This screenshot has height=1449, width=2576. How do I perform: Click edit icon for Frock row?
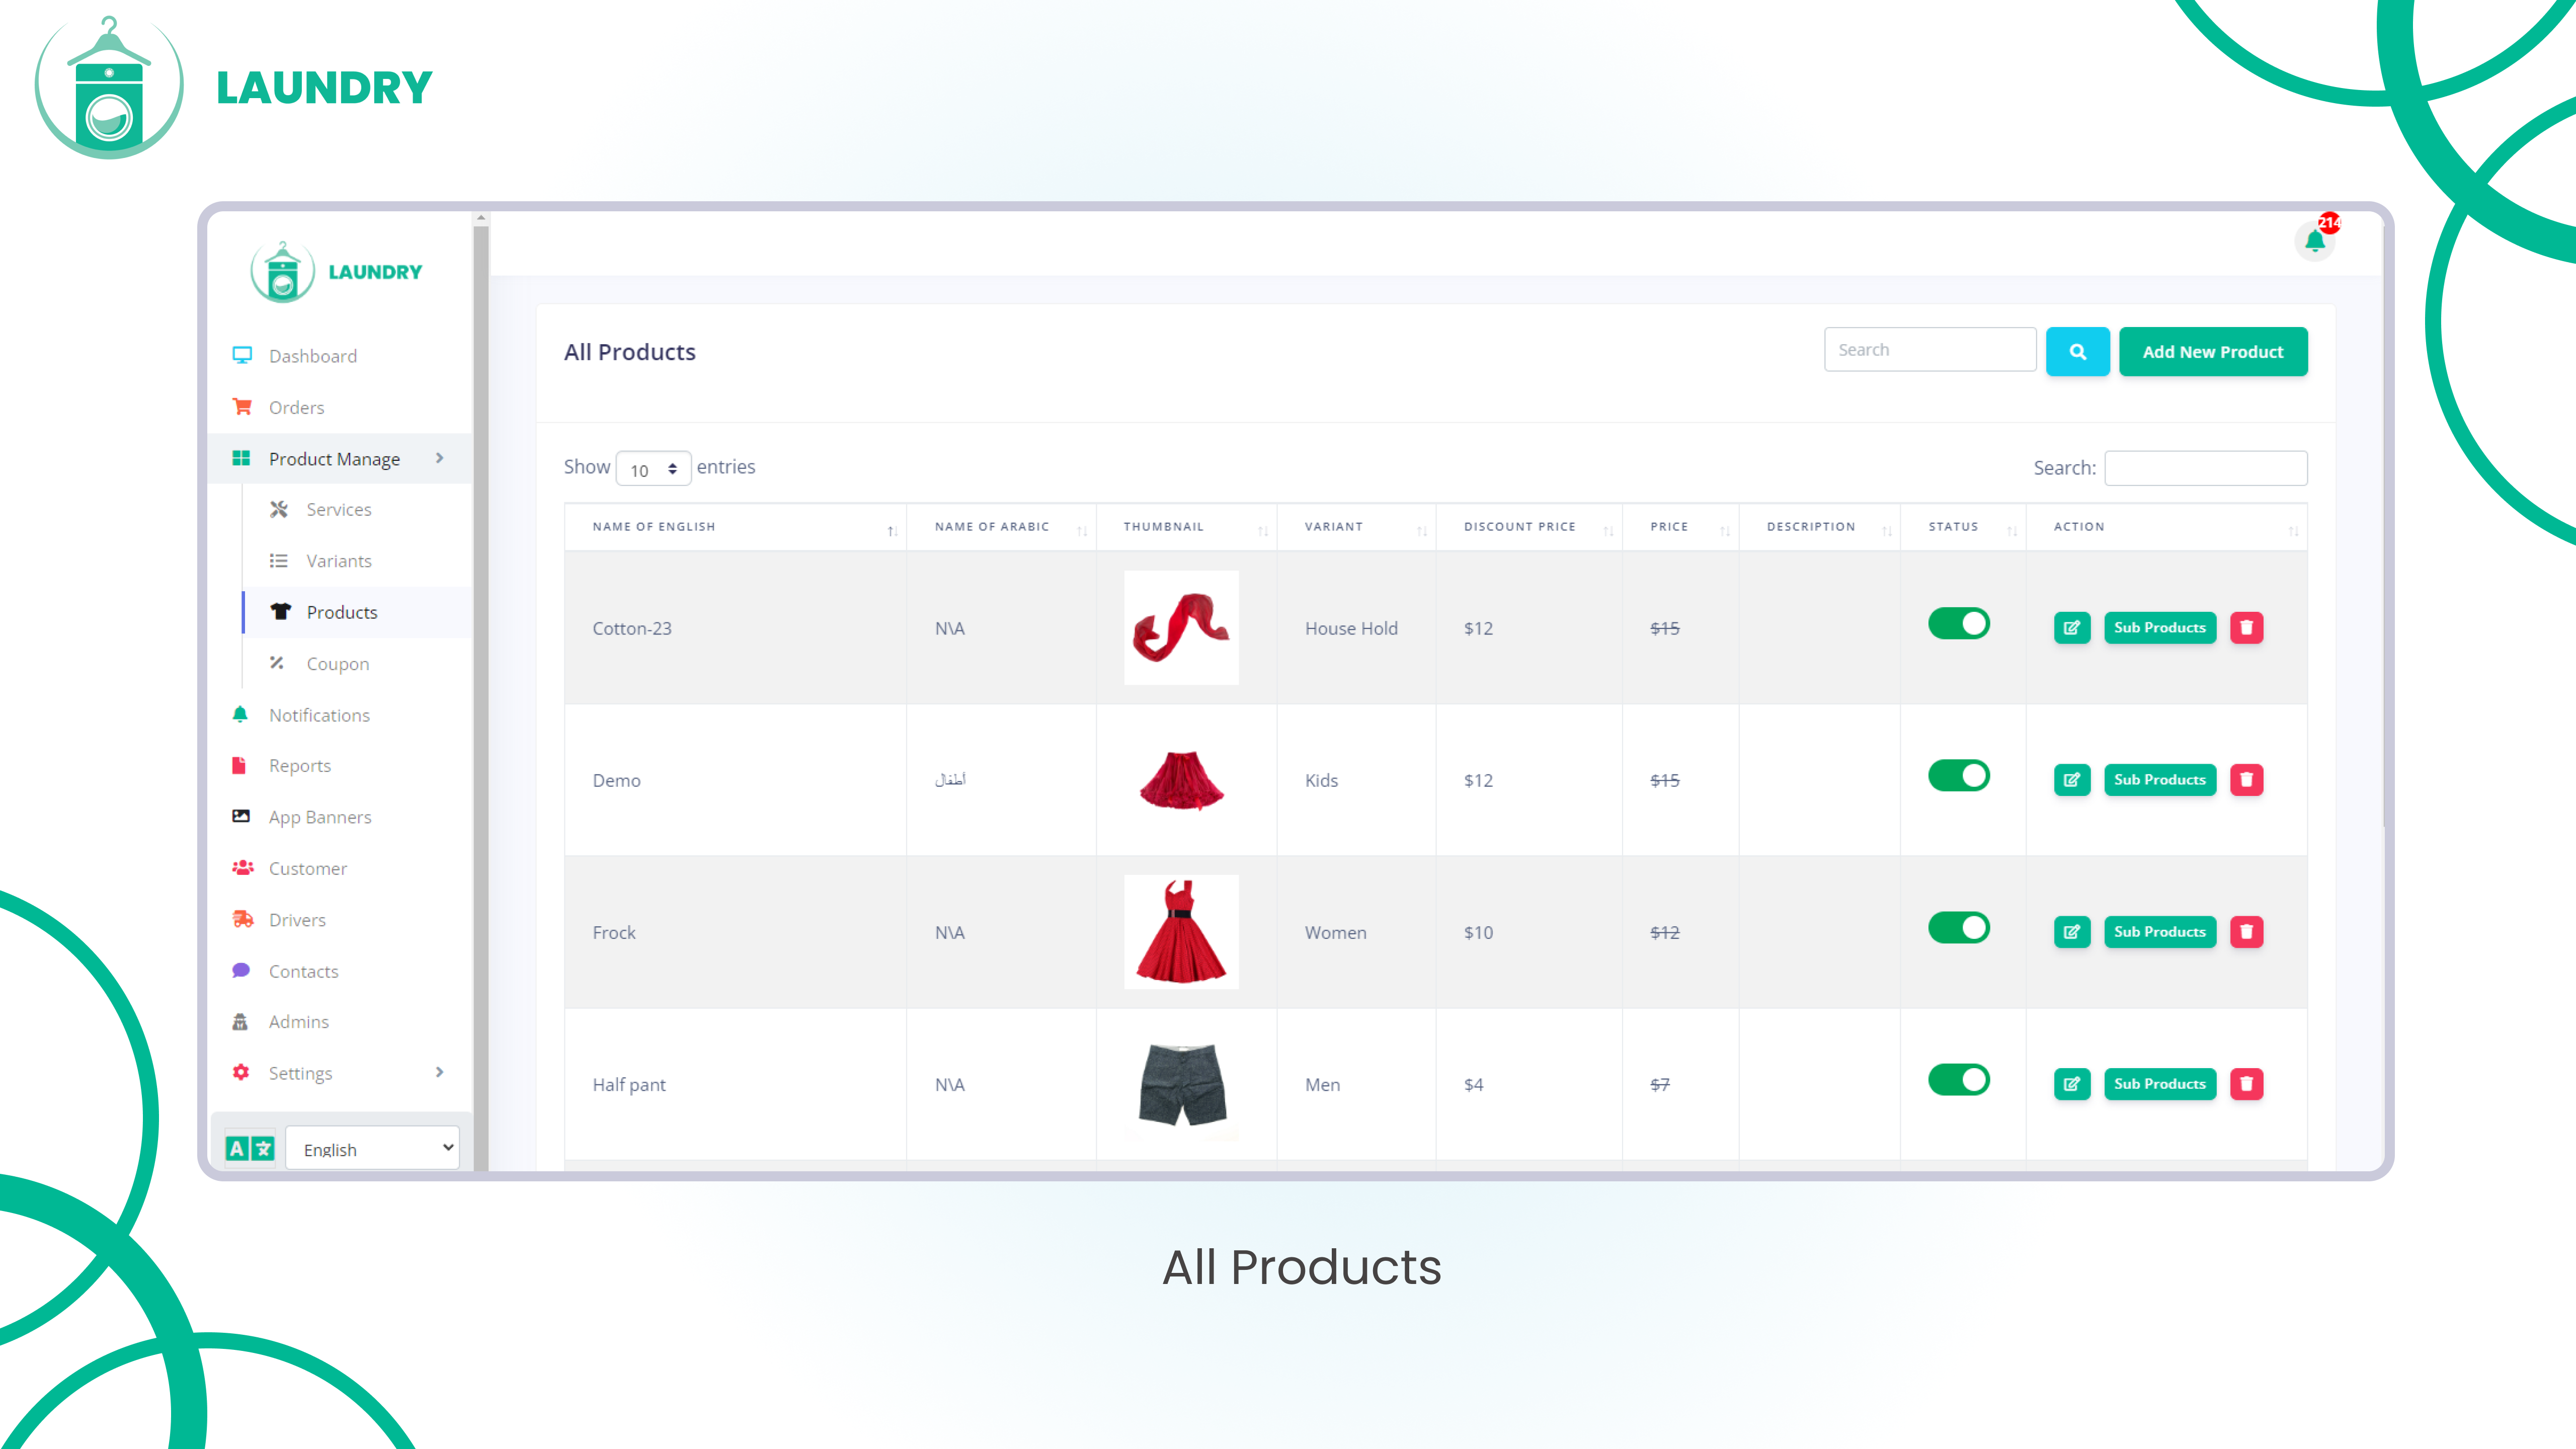[x=2071, y=932]
